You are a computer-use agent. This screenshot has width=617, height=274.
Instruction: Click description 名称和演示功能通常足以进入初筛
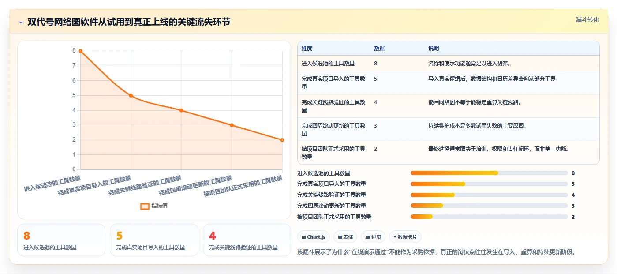click(469, 64)
